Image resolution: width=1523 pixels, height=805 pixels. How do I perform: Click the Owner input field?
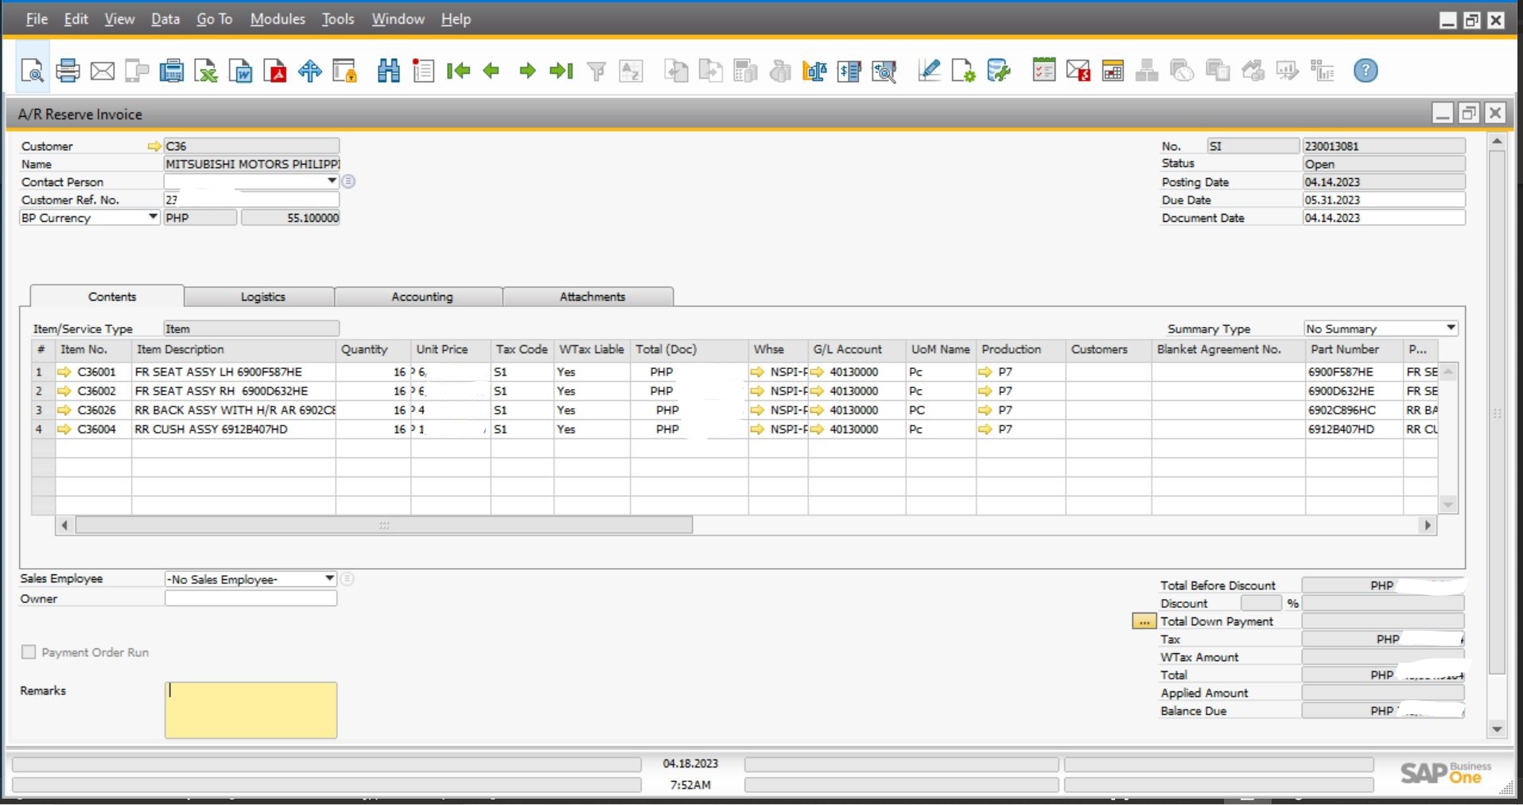coord(251,598)
